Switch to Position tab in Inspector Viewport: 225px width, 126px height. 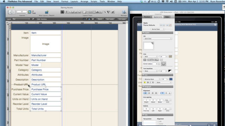147,17
